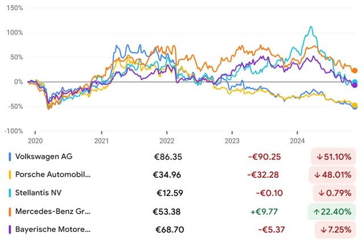Viewport: 364px width, 241px height.
Task: Click the green up arrow in Mercedes-Benz badge
Action: pyautogui.click(x=319, y=211)
